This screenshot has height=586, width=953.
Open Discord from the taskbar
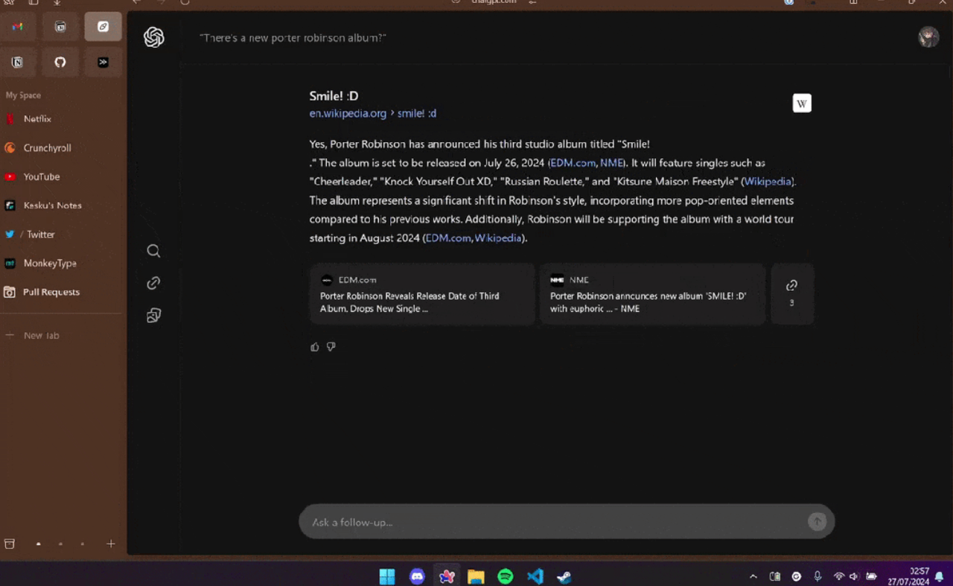(417, 576)
